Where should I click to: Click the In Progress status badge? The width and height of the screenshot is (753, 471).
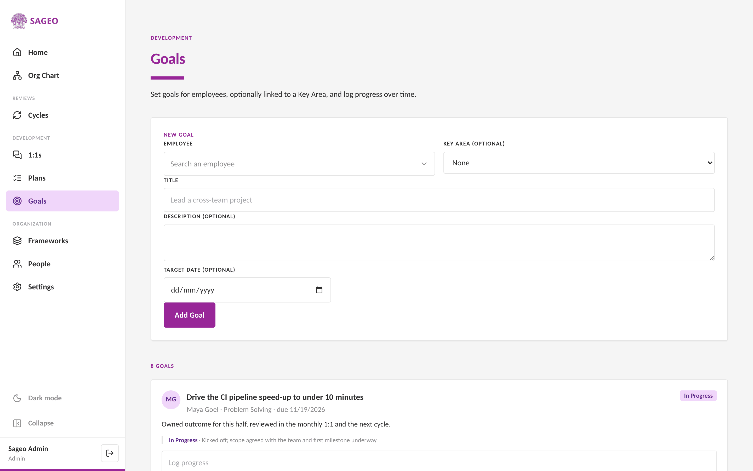(698, 396)
